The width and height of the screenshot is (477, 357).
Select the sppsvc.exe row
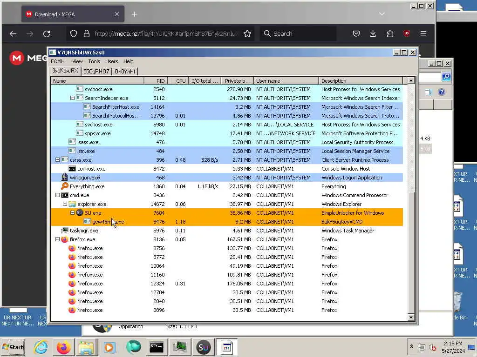pyautogui.click(x=227, y=133)
